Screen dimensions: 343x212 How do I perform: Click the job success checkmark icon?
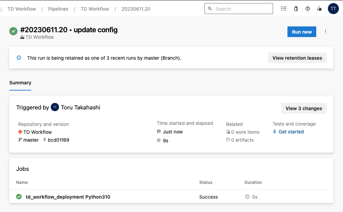pyautogui.click(x=19, y=197)
